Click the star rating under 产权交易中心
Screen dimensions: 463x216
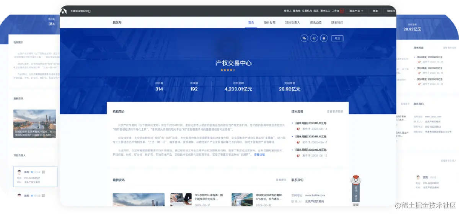(x=228, y=70)
